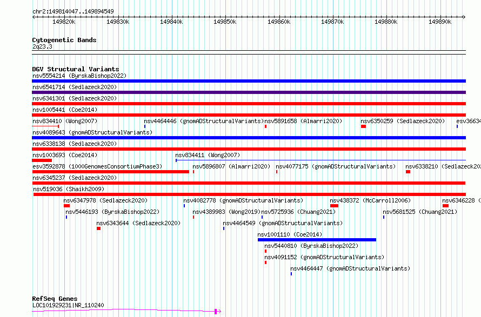Screen dimensions: 481x317
Task: Open nsv4091152 gnomAD variant label
Action: coord(324,257)
